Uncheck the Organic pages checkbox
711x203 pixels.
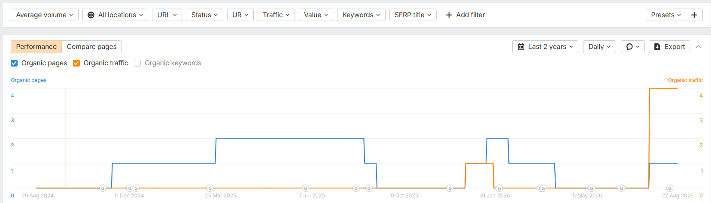click(x=14, y=63)
